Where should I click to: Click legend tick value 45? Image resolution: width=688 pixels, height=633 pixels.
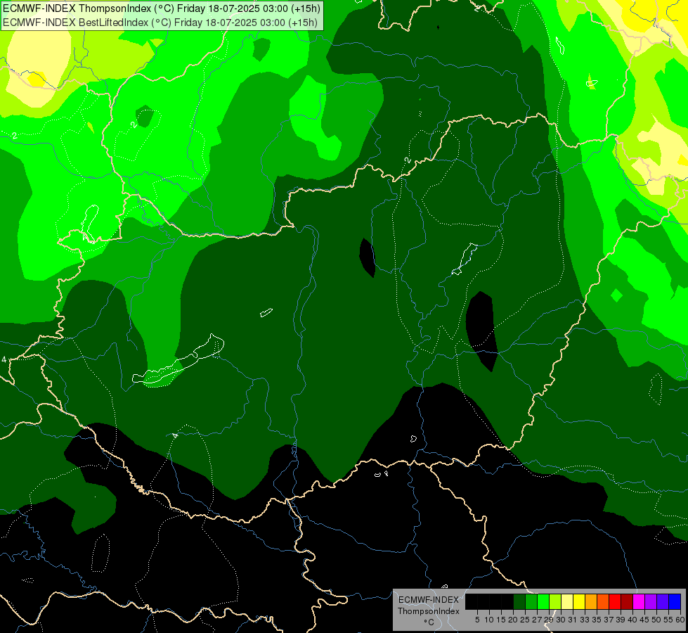644,620
